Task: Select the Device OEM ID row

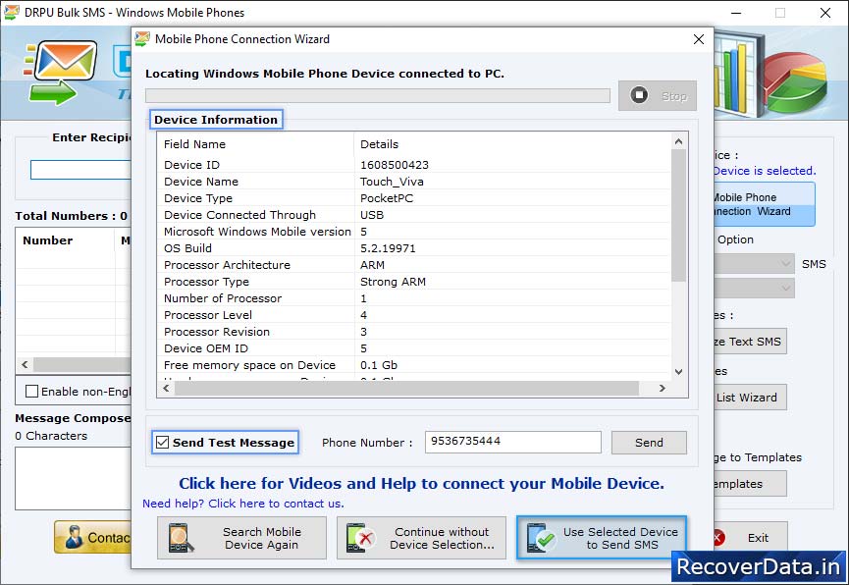Action: click(413, 348)
